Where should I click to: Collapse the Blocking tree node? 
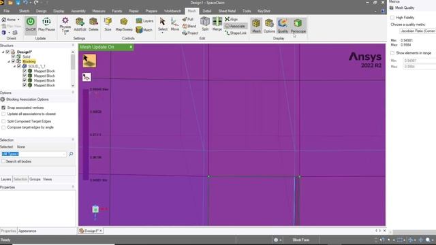[x=9, y=61]
